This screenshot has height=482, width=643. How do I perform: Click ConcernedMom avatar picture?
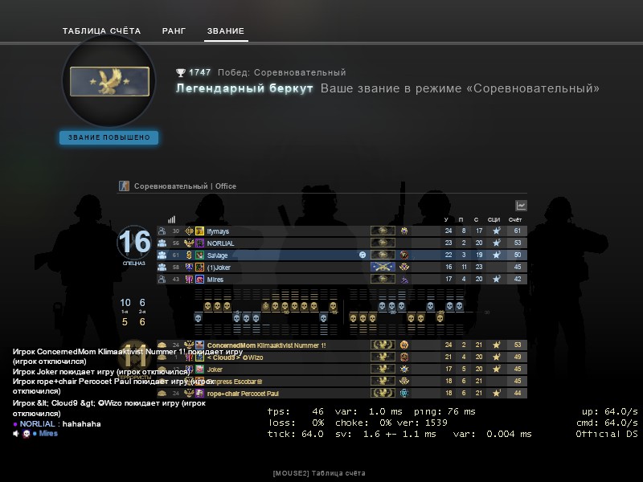[199, 345]
